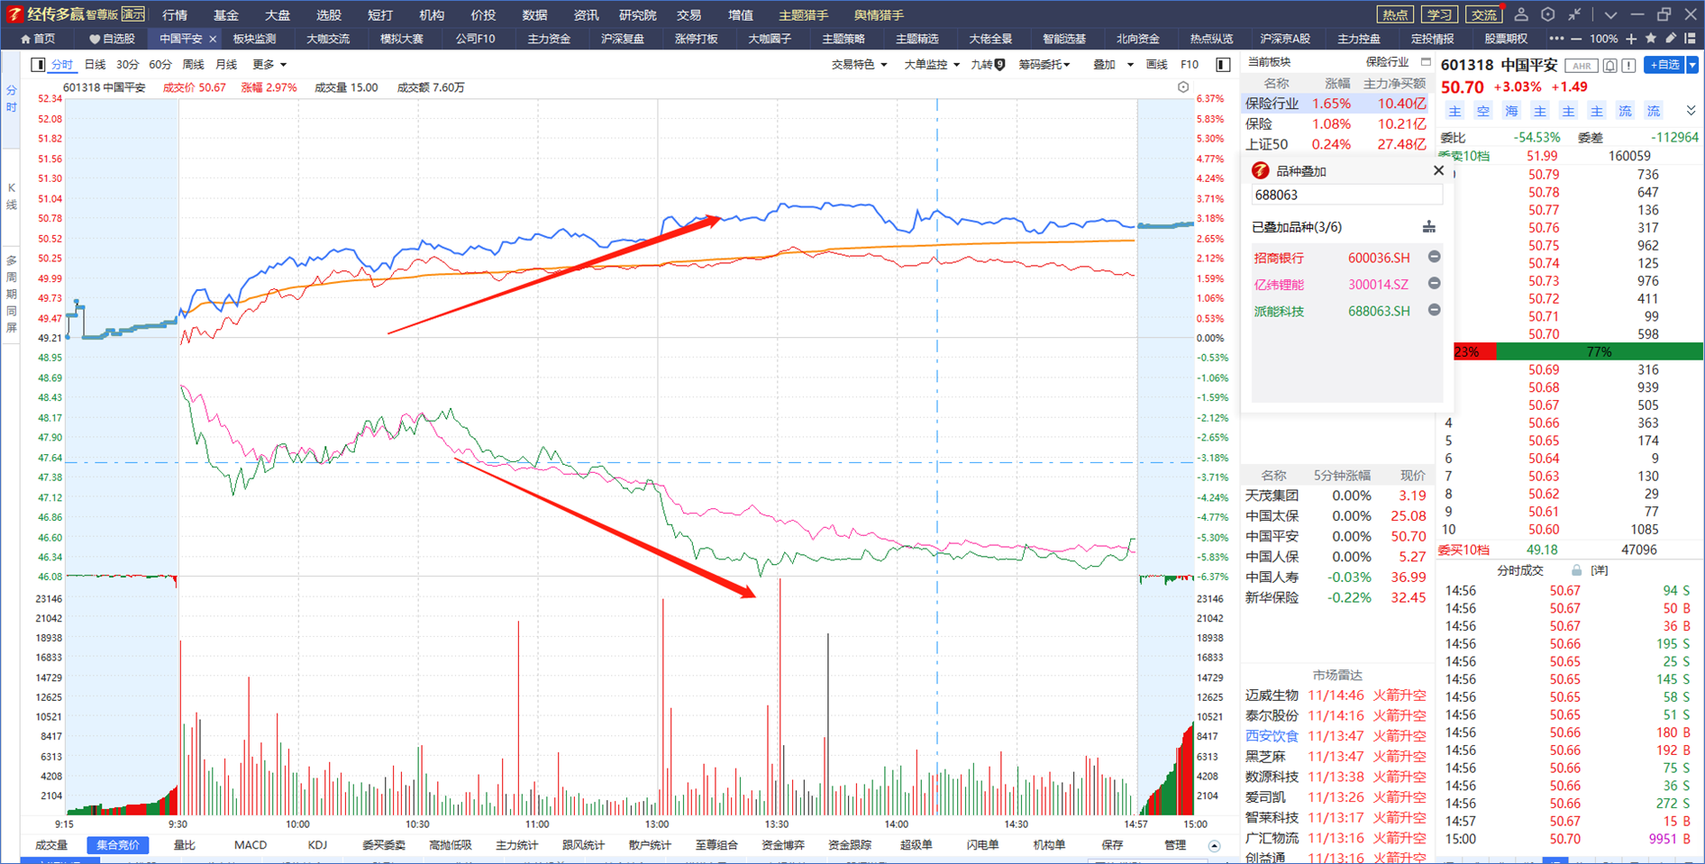Toggle the left panel layout icon

coord(38,65)
